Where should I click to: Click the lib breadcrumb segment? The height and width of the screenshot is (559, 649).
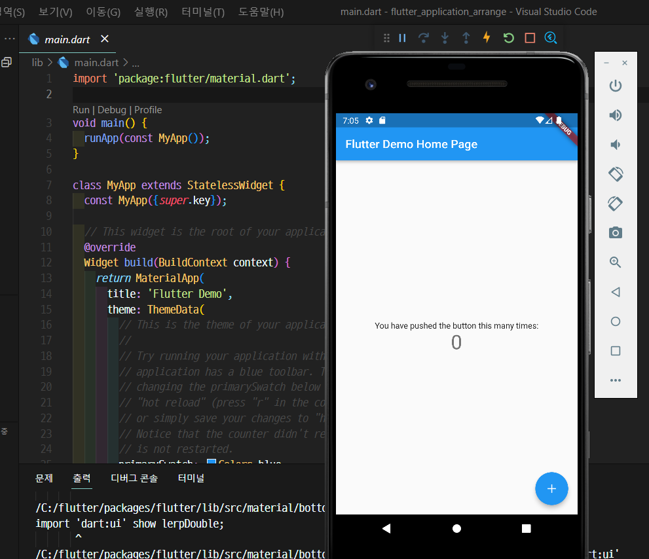coord(37,62)
